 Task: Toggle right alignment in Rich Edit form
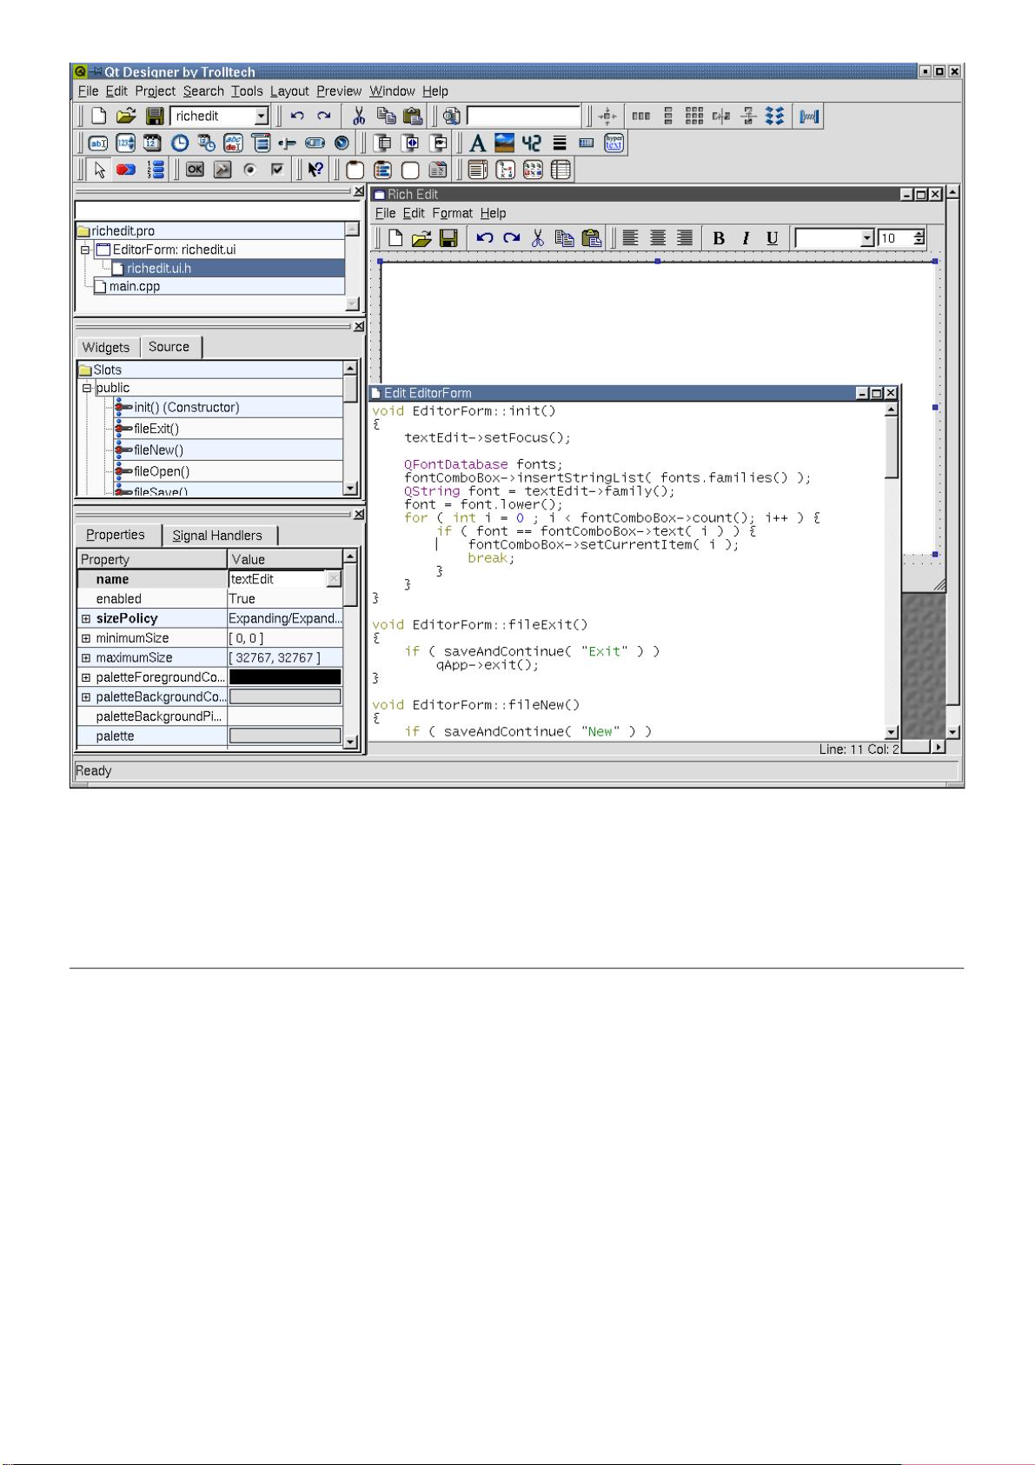coord(685,237)
